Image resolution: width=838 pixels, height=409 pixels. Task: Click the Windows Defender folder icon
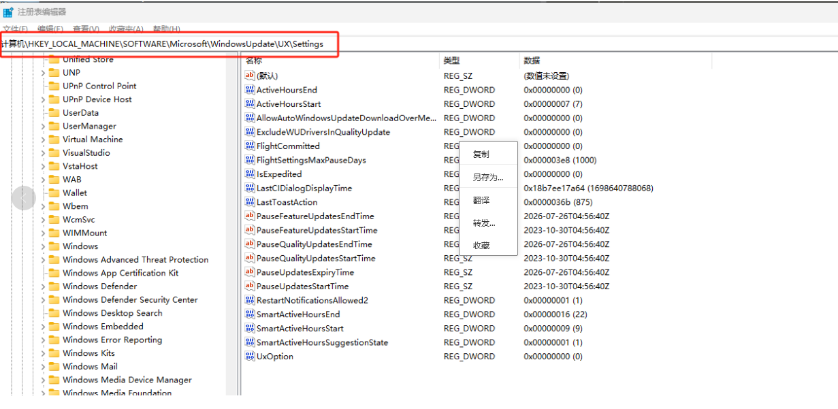tap(54, 287)
